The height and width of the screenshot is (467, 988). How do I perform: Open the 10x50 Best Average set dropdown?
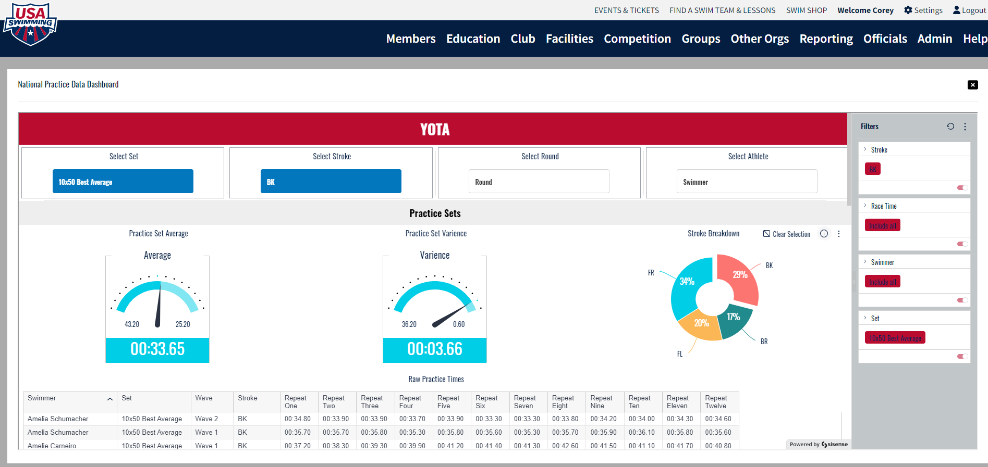[123, 181]
